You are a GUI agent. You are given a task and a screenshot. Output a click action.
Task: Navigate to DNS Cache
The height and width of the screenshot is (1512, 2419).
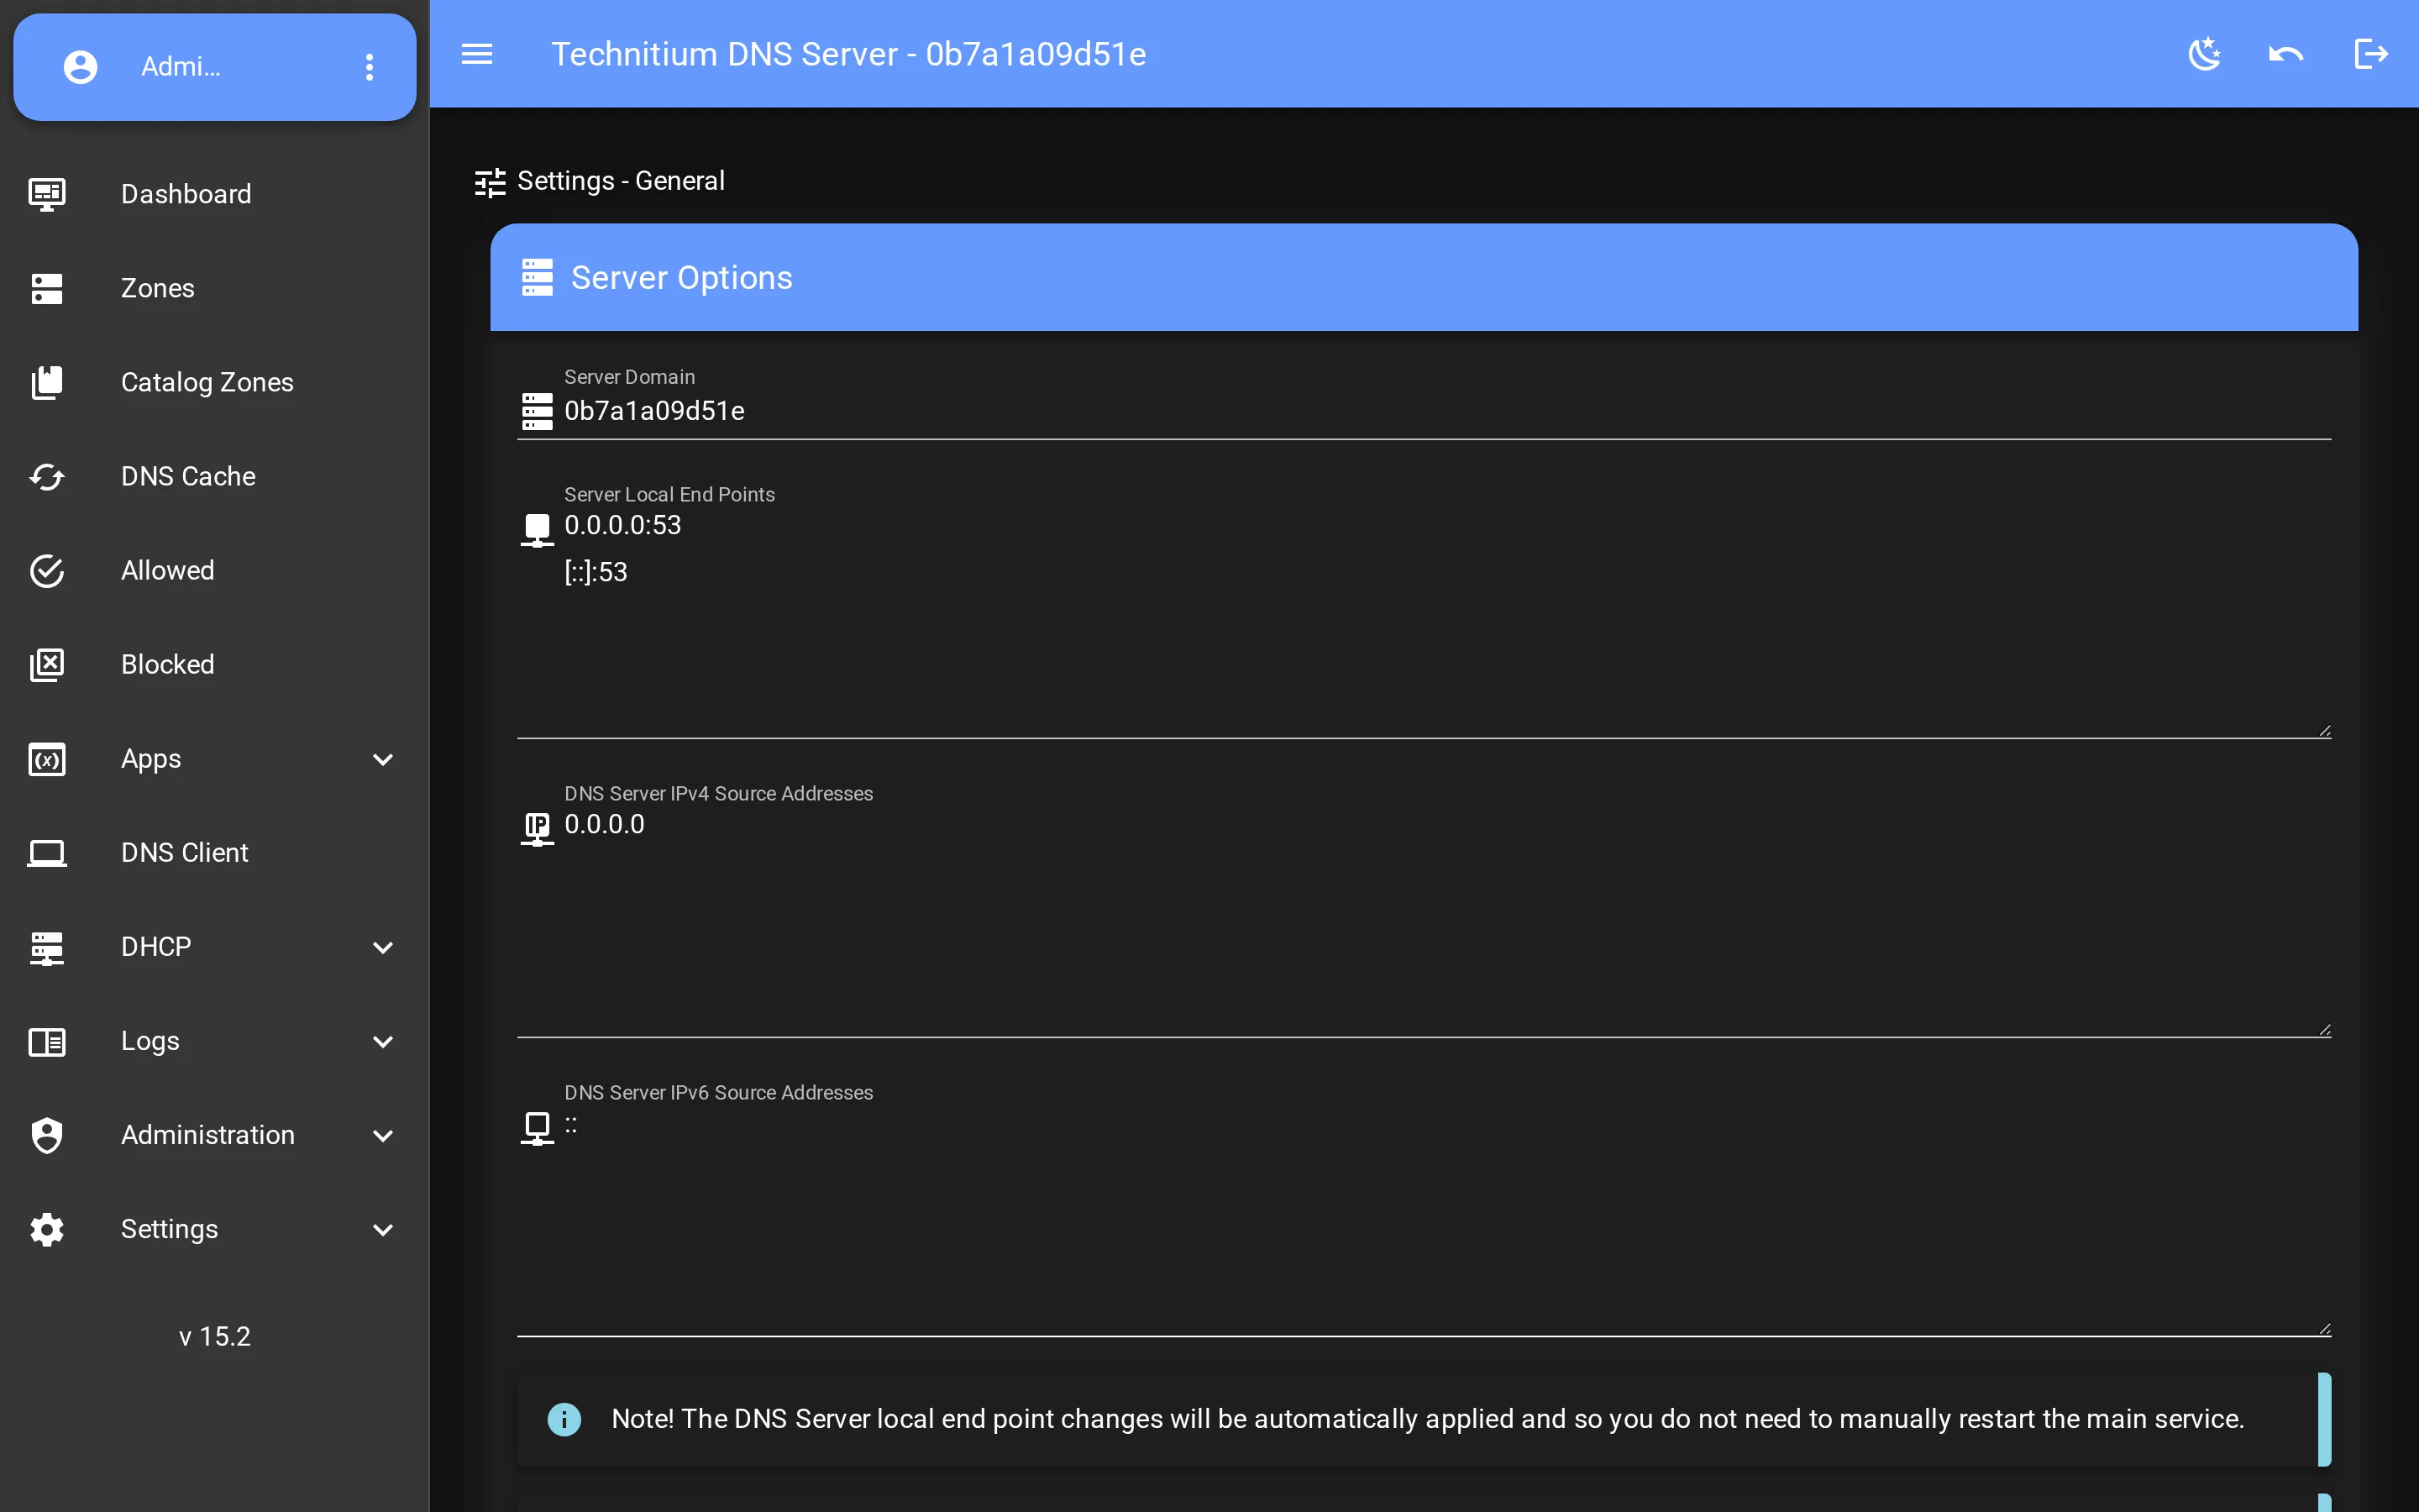point(215,476)
